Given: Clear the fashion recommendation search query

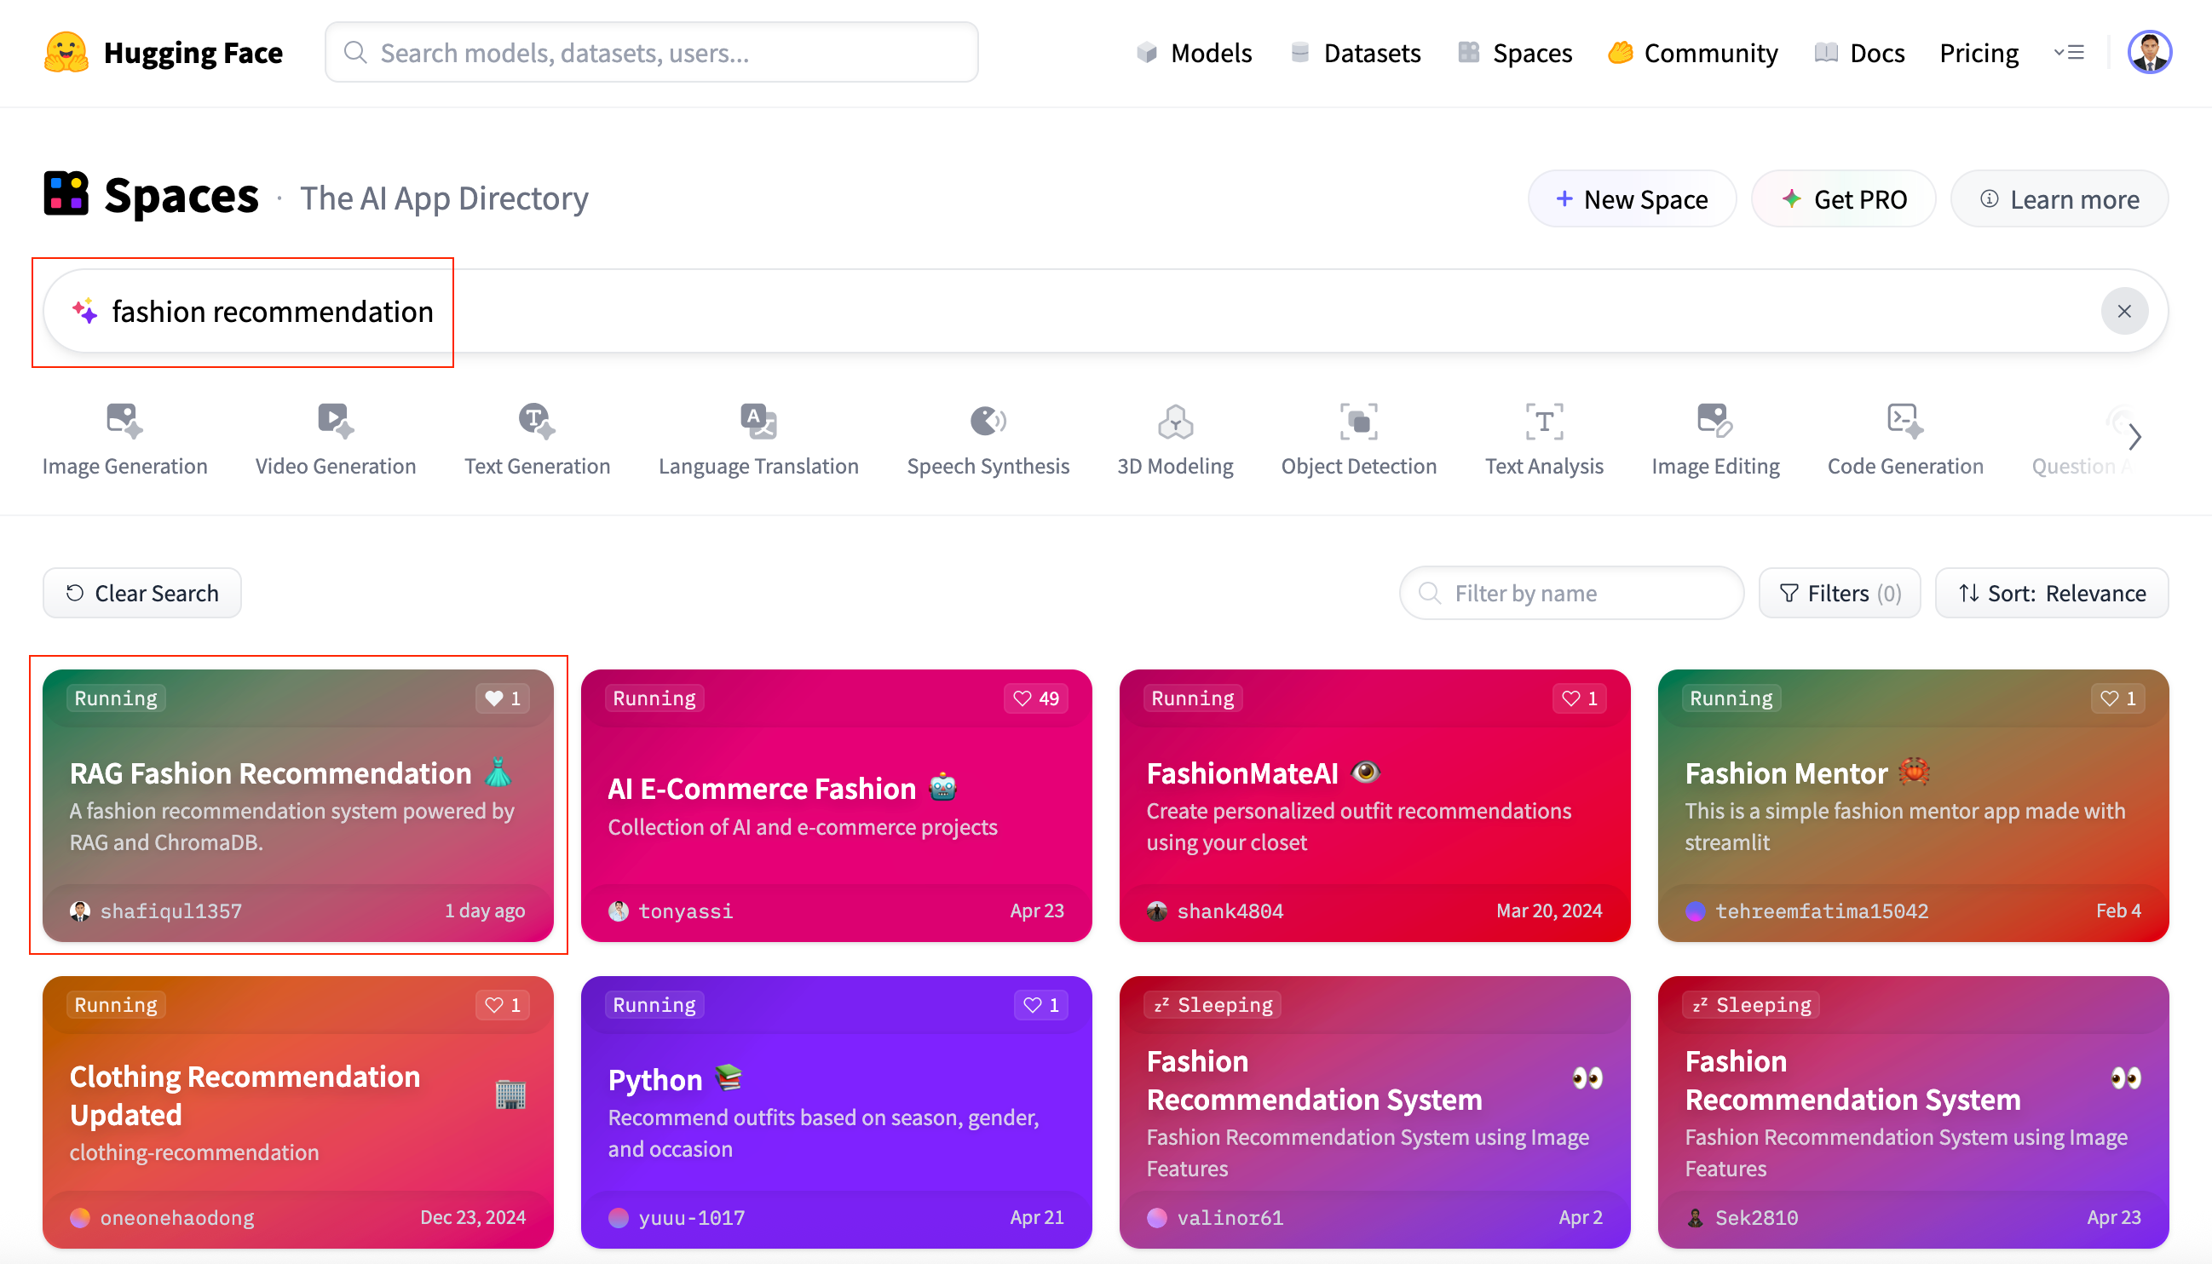Looking at the screenshot, I should [2123, 312].
